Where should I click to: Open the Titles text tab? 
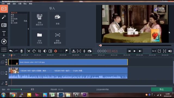click(4, 33)
